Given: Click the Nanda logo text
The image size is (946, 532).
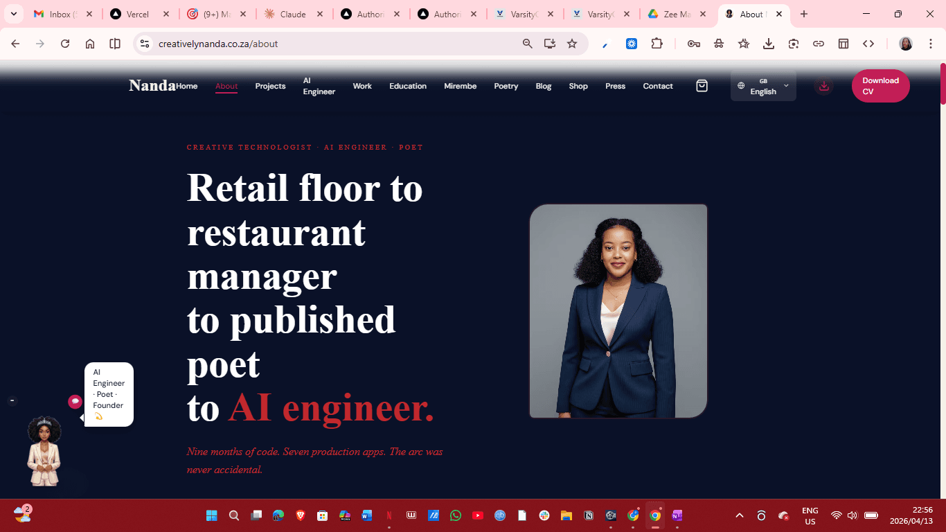Looking at the screenshot, I should 152,85.
